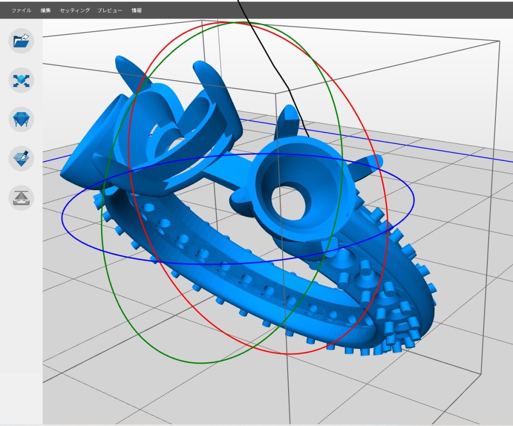Click the diamond with supports icon
Image resolution: width=513 pixels, height=426 pixels.
coord(22,119)
